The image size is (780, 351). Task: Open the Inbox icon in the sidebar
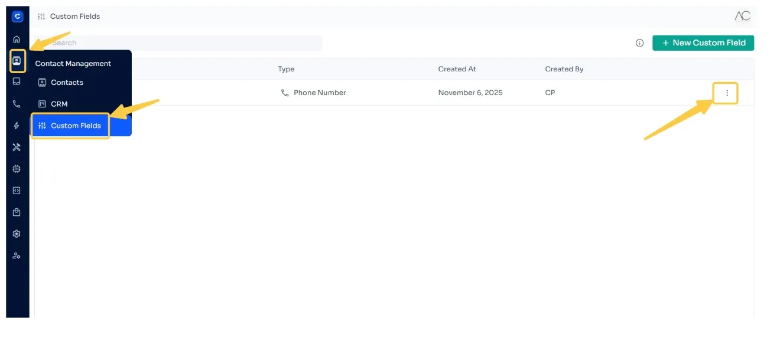click(17, 81)
